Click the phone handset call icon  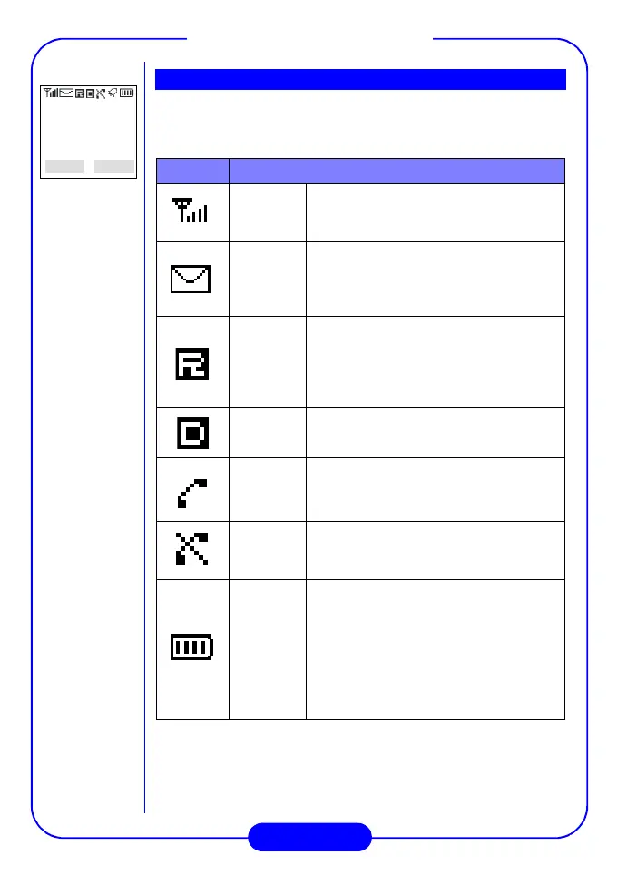click(x=191, y=492)
